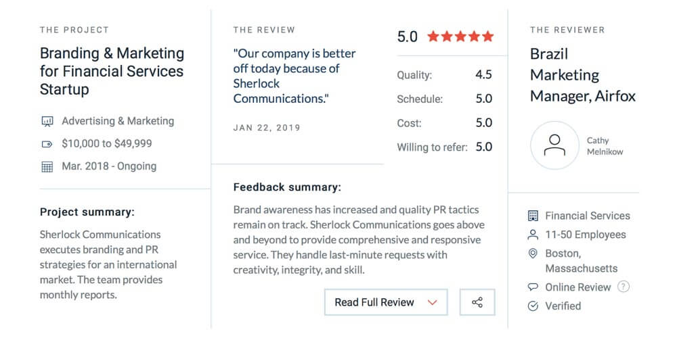Click the five red star rating

coord(460,37)
